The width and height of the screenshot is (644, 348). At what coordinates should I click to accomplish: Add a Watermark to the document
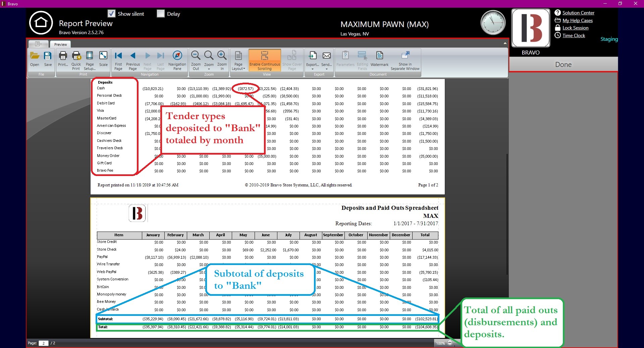tap(379, 59)
